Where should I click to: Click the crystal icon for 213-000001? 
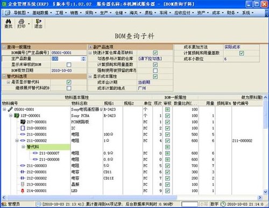[23, 184]
